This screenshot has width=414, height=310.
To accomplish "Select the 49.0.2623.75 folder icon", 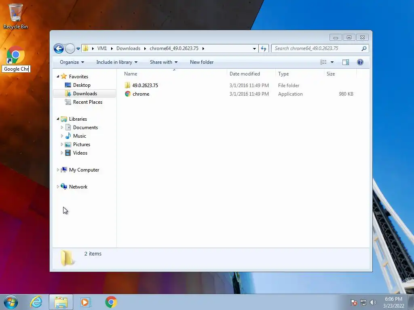I will pyautogui.click(x=127, y=85).
